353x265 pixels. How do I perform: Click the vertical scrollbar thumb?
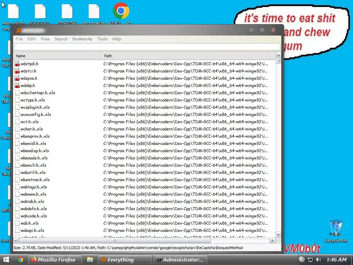coord(279,60)
